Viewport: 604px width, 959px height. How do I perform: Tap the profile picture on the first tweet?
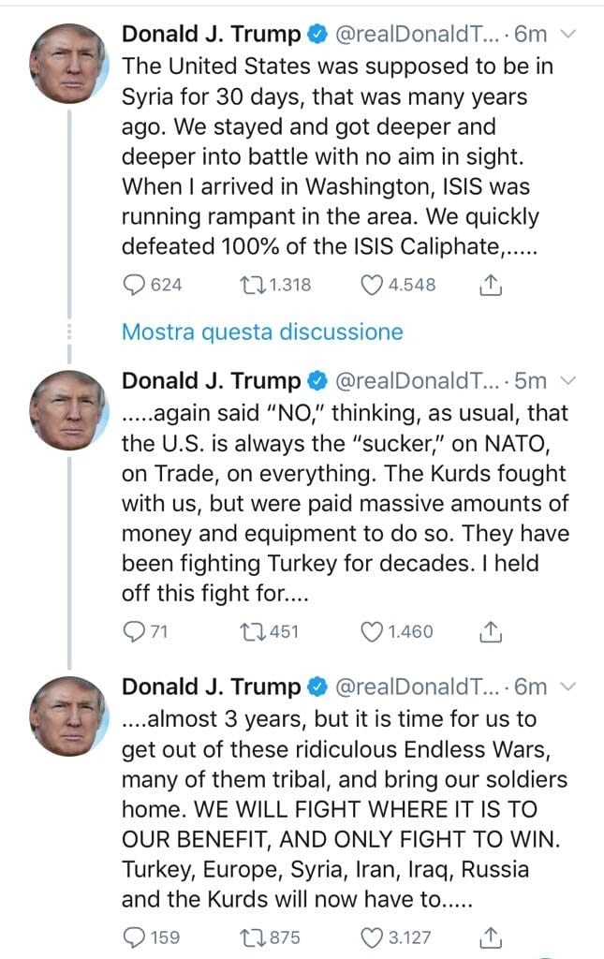pyautogui.click(x=68, y=64)
